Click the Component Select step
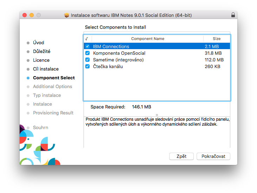Screen dimensions: 257x193 54,78
